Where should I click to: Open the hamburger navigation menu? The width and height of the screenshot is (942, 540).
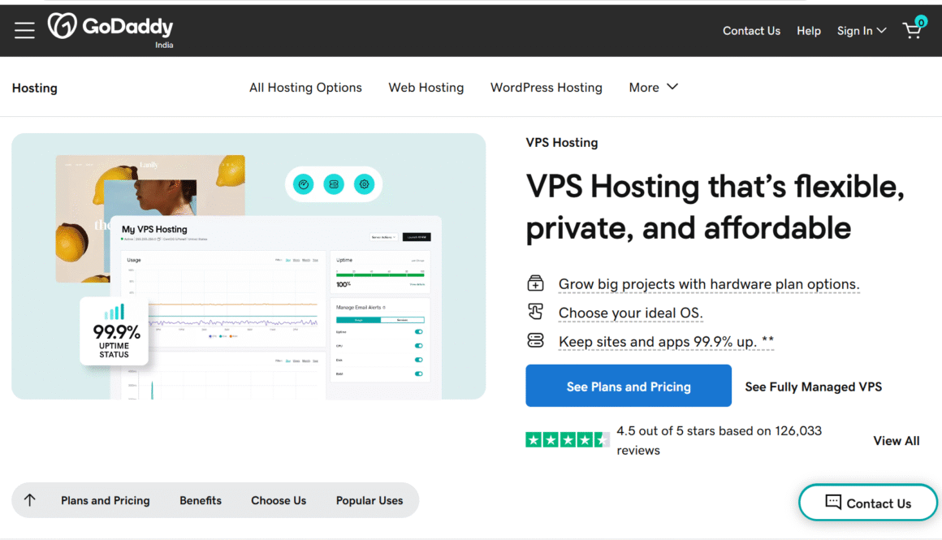click(x=24, y=30)
